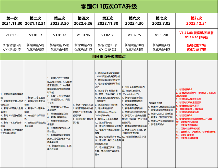Click '10、增加零跑电台' entry

tap(104, 122)
